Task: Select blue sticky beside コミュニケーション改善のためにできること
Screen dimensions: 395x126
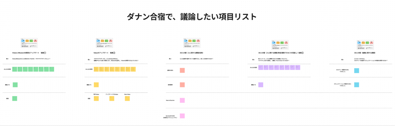Action: pos(357,85)
